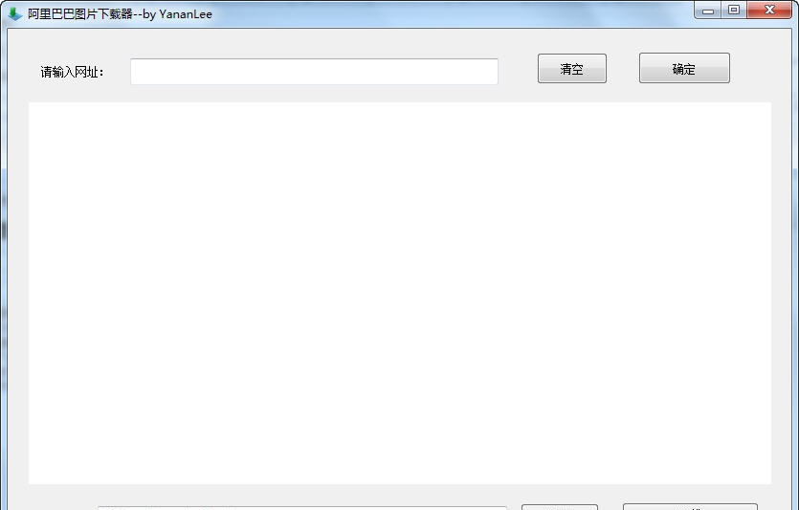Click the bottom right button below 确定
799x510 pixels.
pos(690,507)
